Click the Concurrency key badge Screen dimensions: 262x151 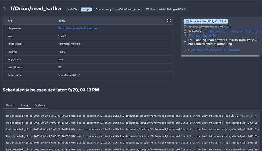(118, 9)
